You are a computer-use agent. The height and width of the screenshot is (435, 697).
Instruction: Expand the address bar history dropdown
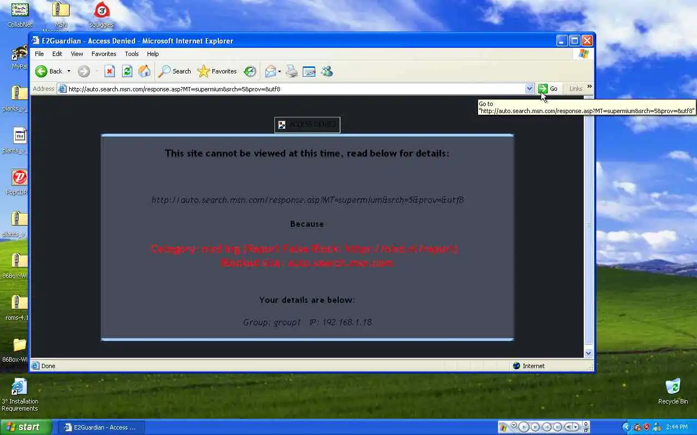(529, 89)
